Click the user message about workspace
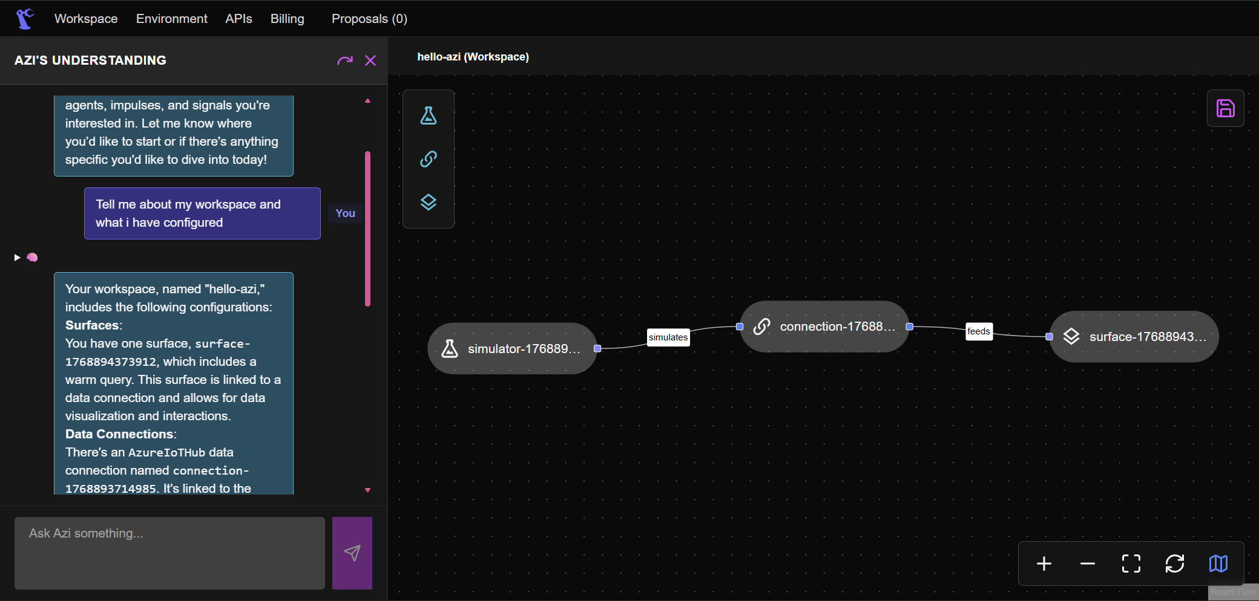This screenshot has height=601, width=1259. 202,213
